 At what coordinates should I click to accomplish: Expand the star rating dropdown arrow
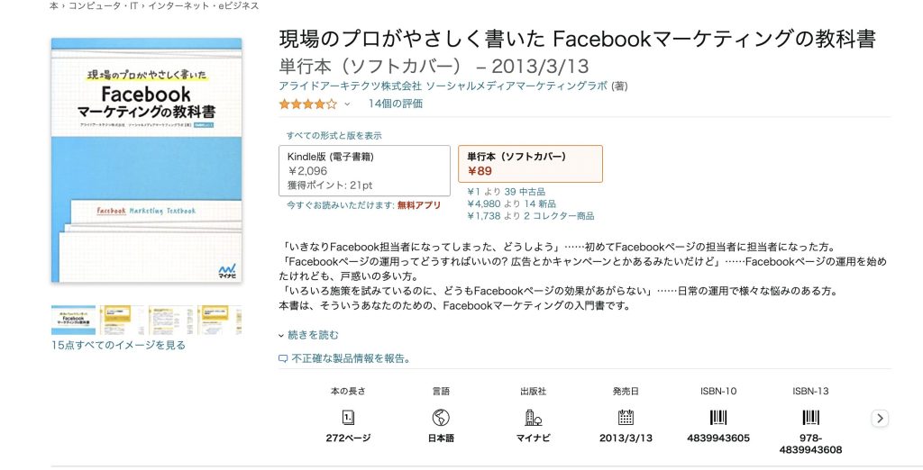point(347,104)
